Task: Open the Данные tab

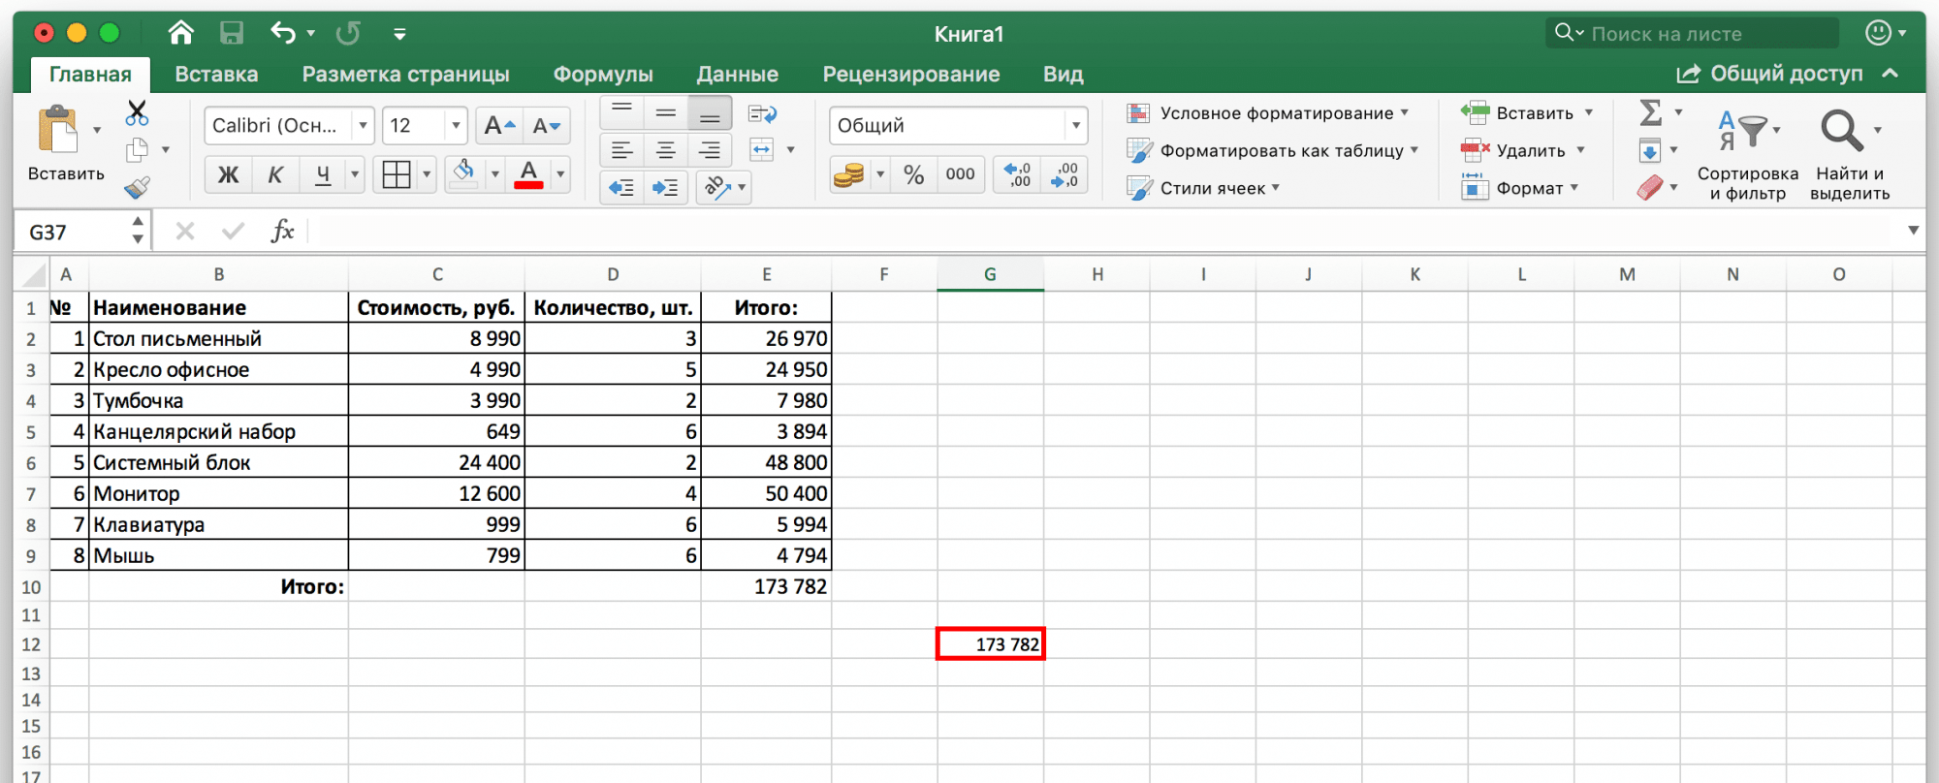Action: tap(737, 75)
